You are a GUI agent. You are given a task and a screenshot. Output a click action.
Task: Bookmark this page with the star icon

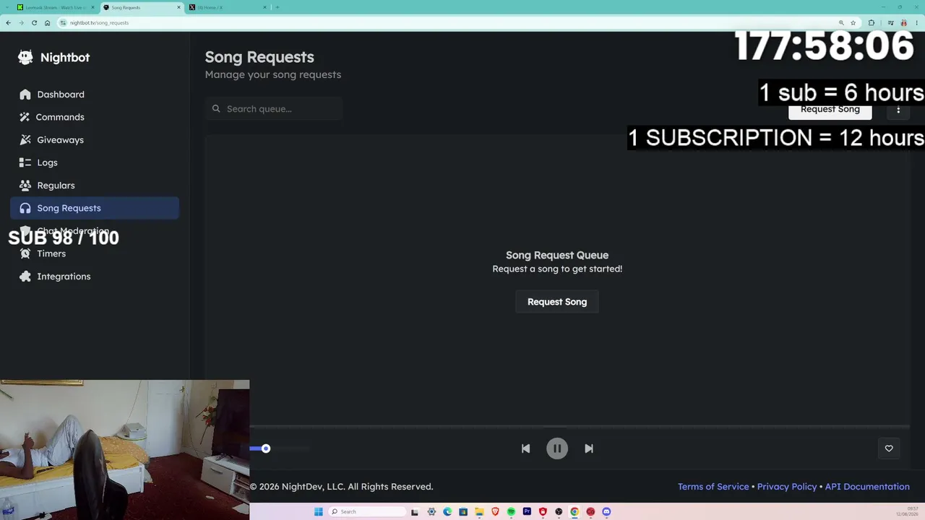853,23
